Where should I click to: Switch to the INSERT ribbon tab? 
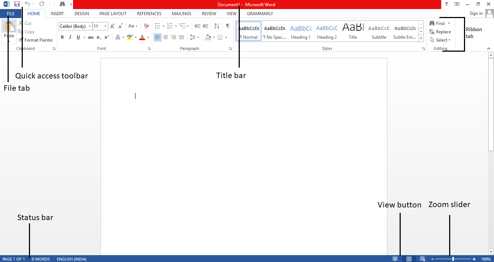[x=57, y=13]
